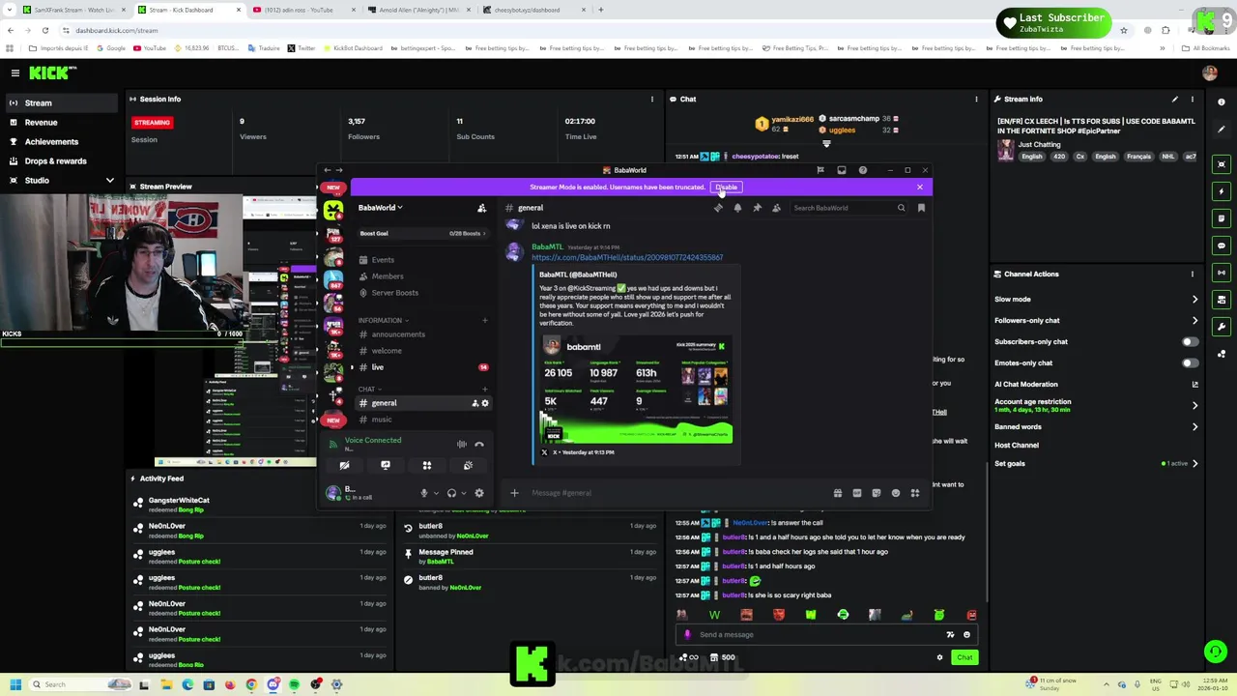Screen dimensions: 1237x696
Task: Click the Search BabaWorld field
Action: coord(848,208)
